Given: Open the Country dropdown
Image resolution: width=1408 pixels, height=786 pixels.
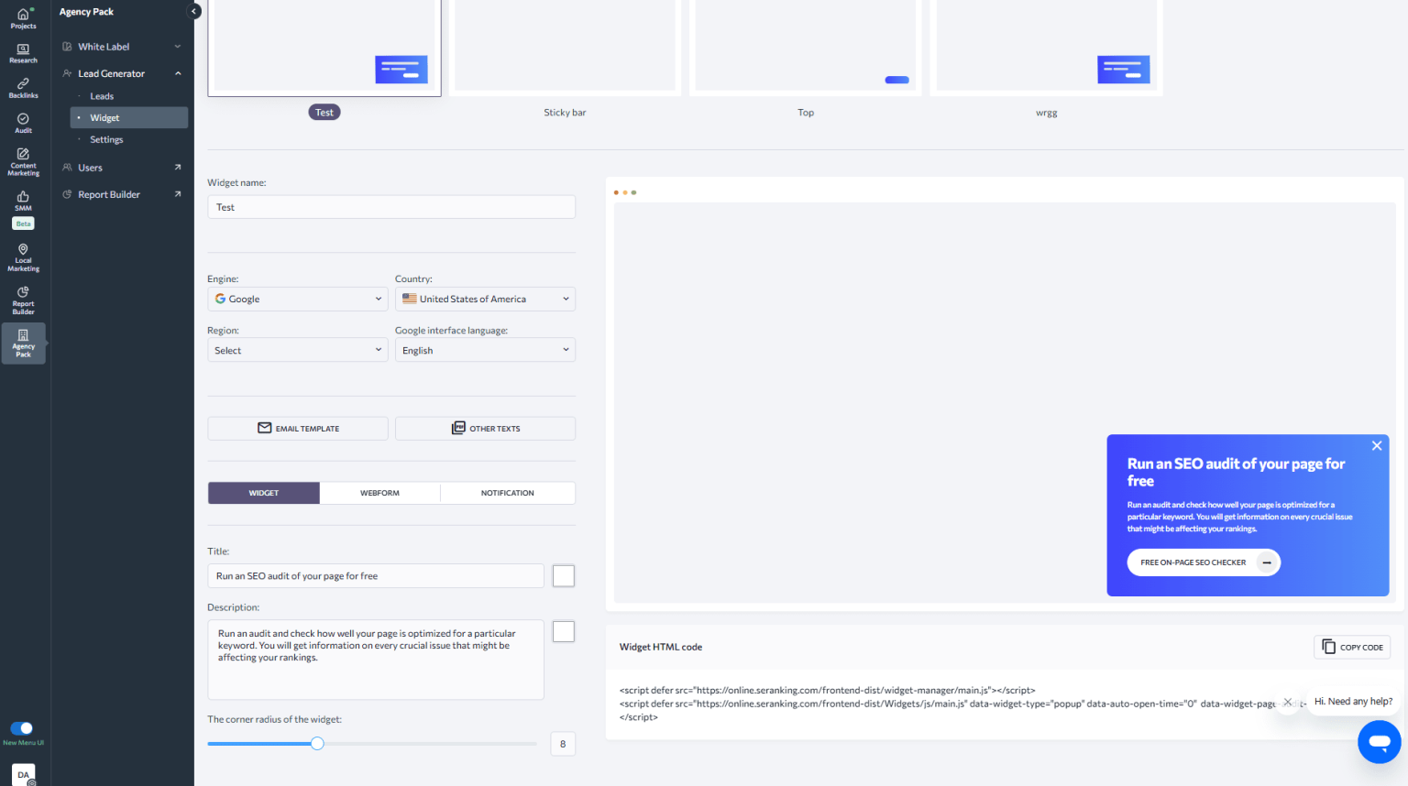Looking at the screenshot, I should 485,299.
